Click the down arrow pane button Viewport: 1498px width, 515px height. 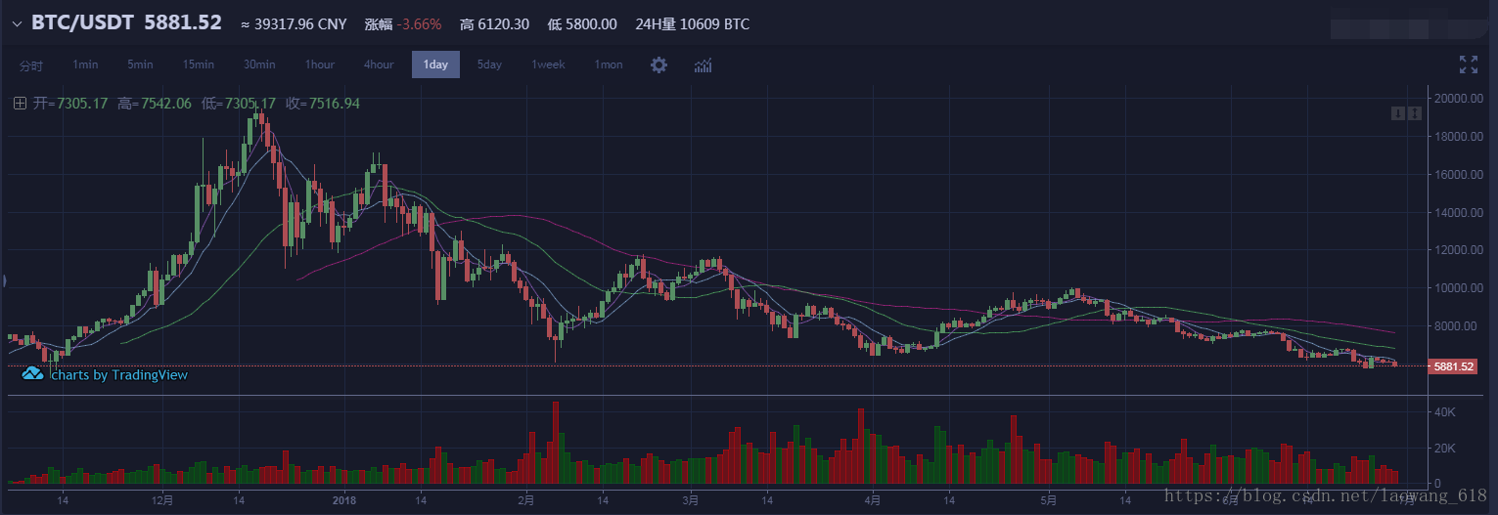tap(1399, 114)
